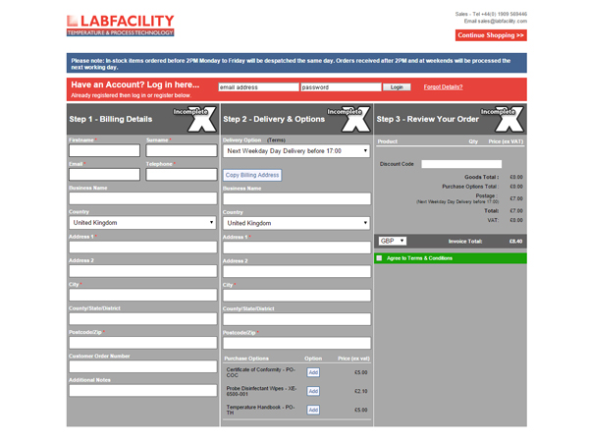Focus the delivery Postcode/Zip field
The width and height of the screenshot is (589, 442).
tap(296, 343)
